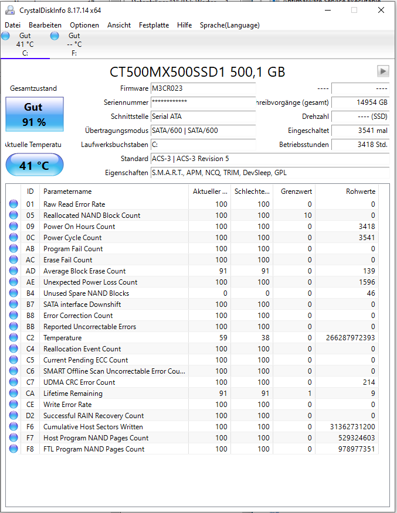Click the Parametername column header

pos(114,191)
